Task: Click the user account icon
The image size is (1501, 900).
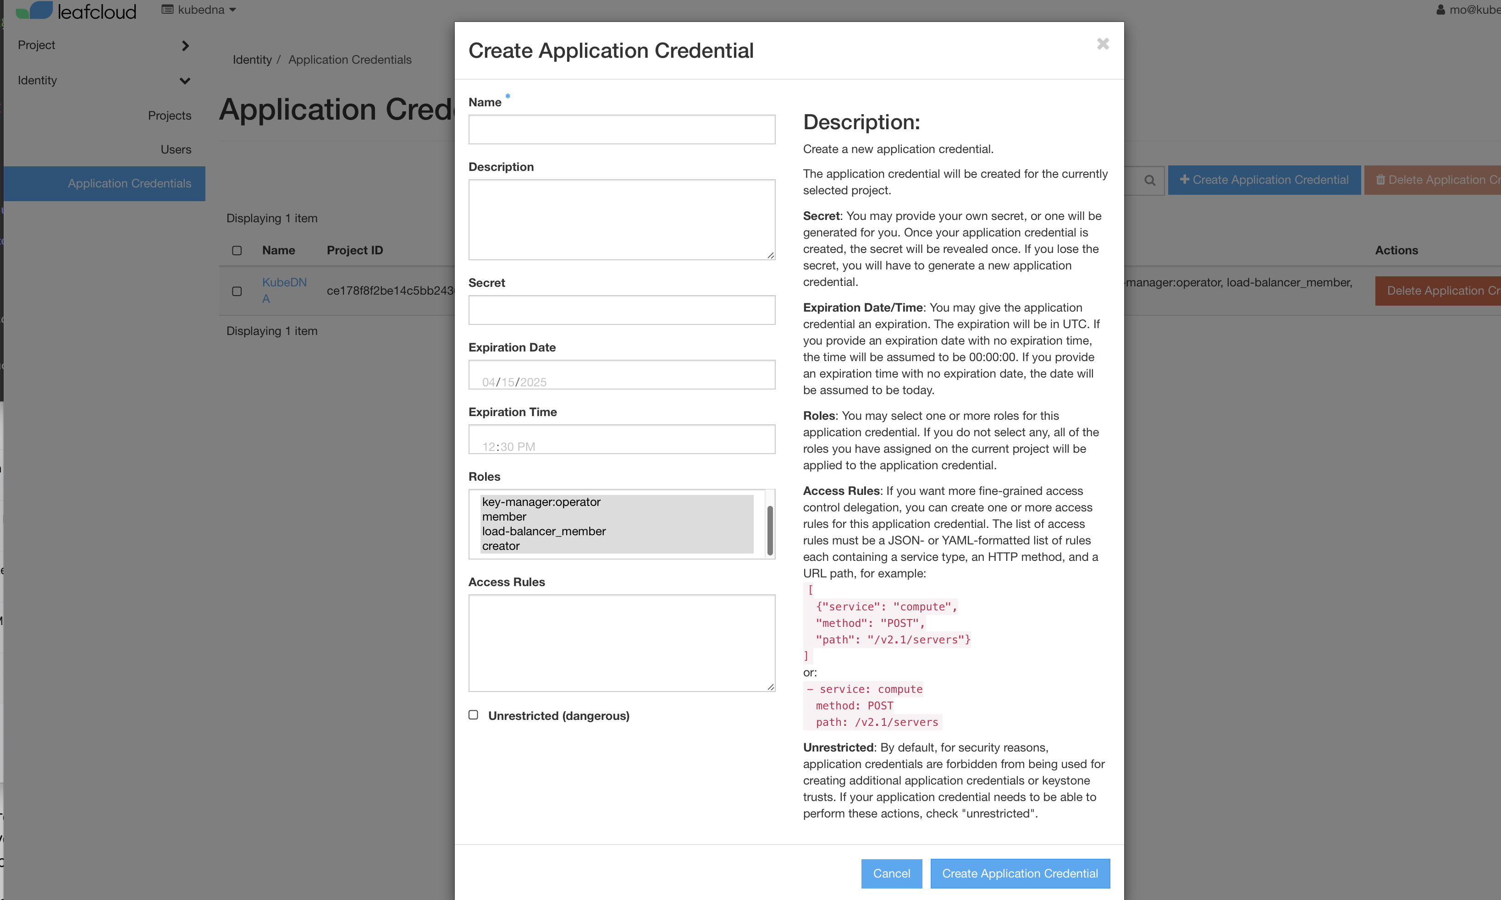Action: [x=1440, y=10]
